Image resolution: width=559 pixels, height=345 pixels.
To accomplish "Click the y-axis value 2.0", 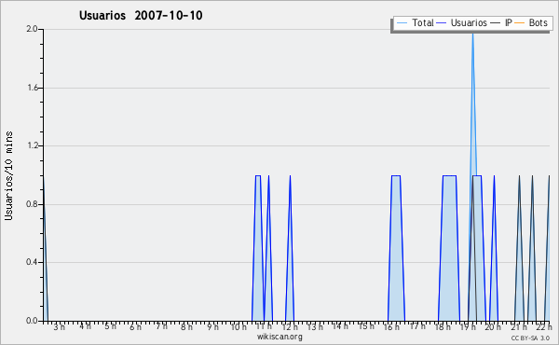I will (x=32, y=29).
